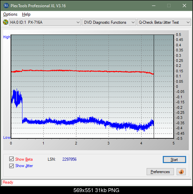
Task: Click the Ready status bar text
Action: tap(8, 182)
